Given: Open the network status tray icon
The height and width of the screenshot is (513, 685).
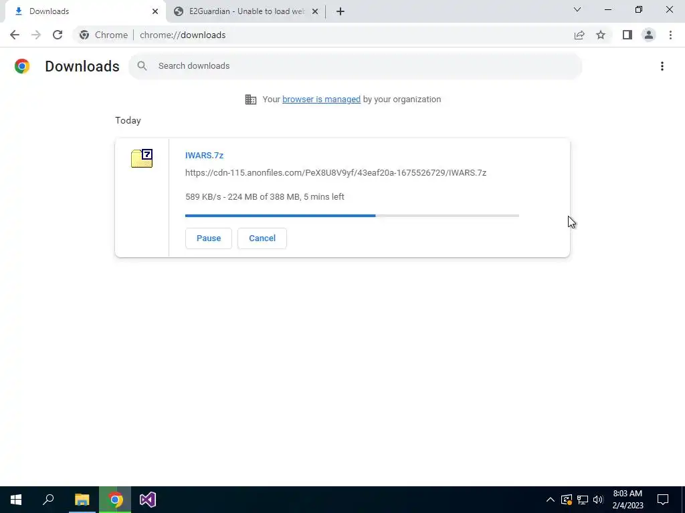Looking at the screenshot, I should 583,500.
